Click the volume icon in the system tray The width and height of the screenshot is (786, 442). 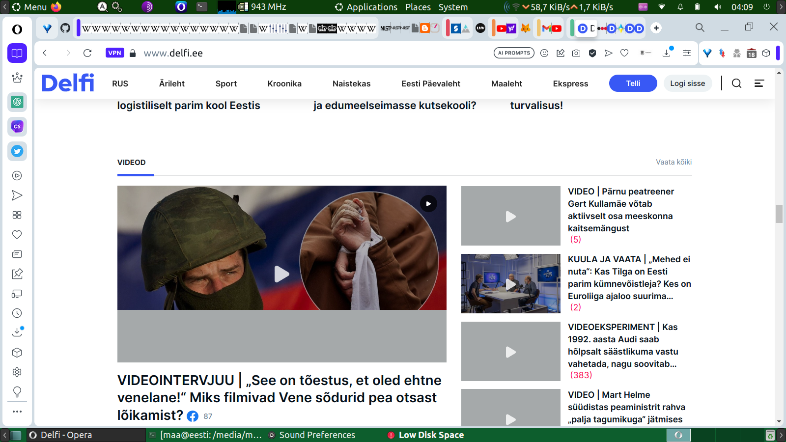[718, 7]
